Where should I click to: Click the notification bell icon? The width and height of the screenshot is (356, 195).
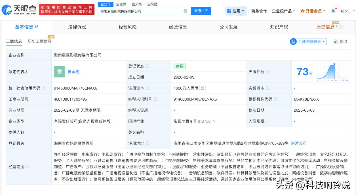(x=333, y=10)
